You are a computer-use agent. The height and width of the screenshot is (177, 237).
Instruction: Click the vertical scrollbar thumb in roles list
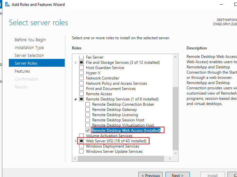click(175, 118)
